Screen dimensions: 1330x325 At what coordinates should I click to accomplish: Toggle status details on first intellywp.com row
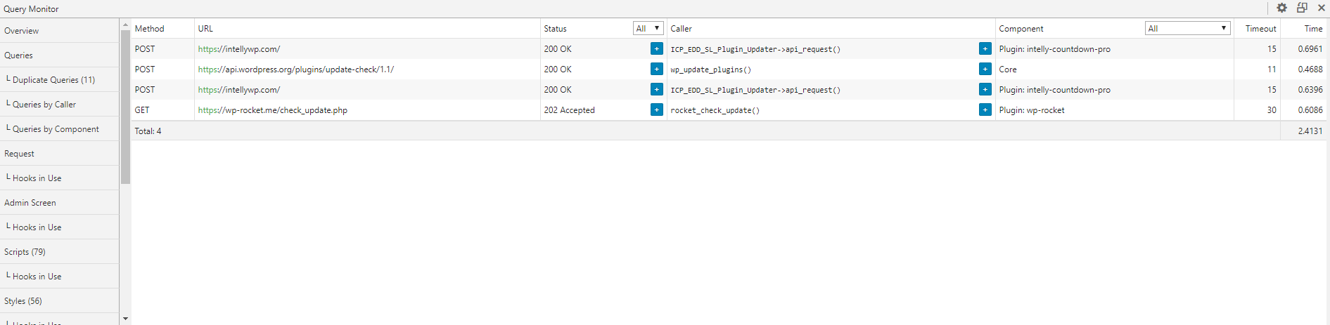pyautogui.click(x=656, y=48)
